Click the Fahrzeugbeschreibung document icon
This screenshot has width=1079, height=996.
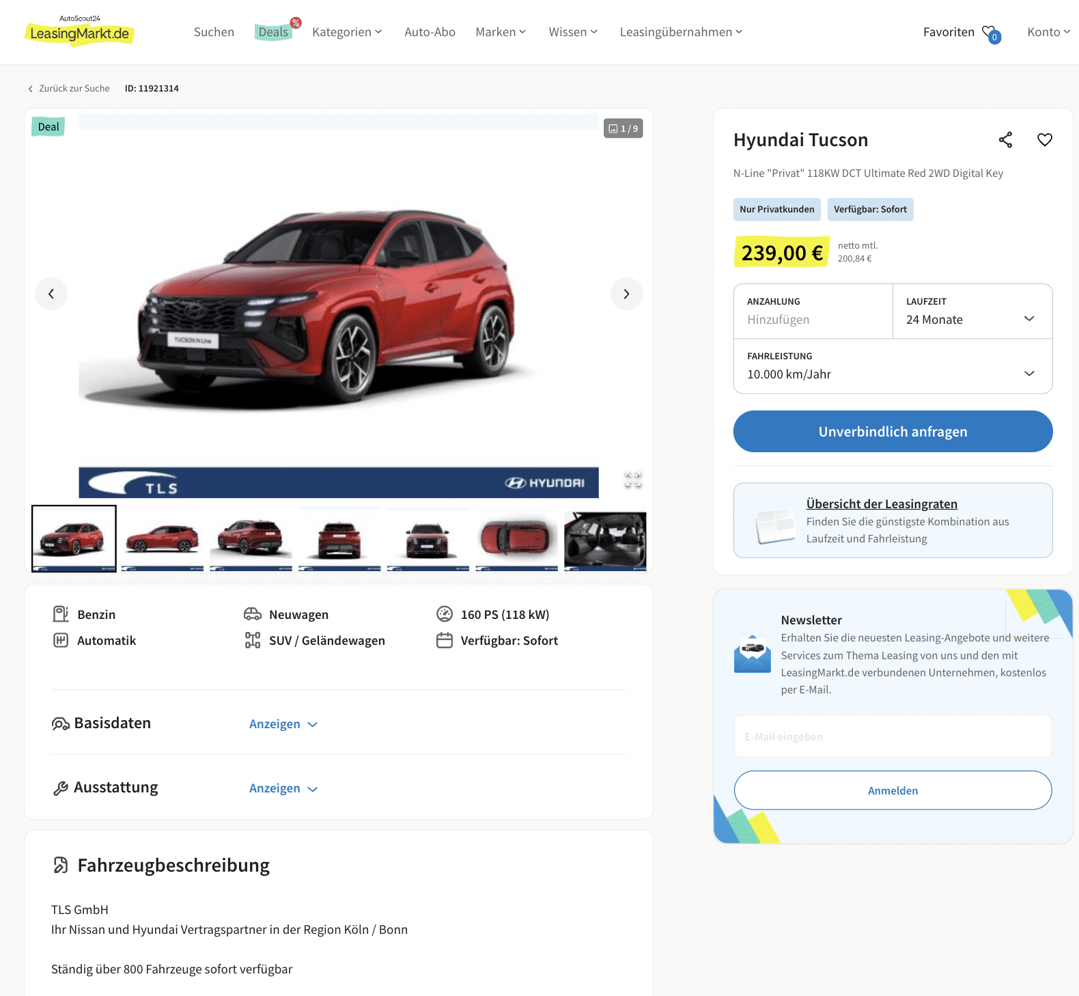[61, 866]
